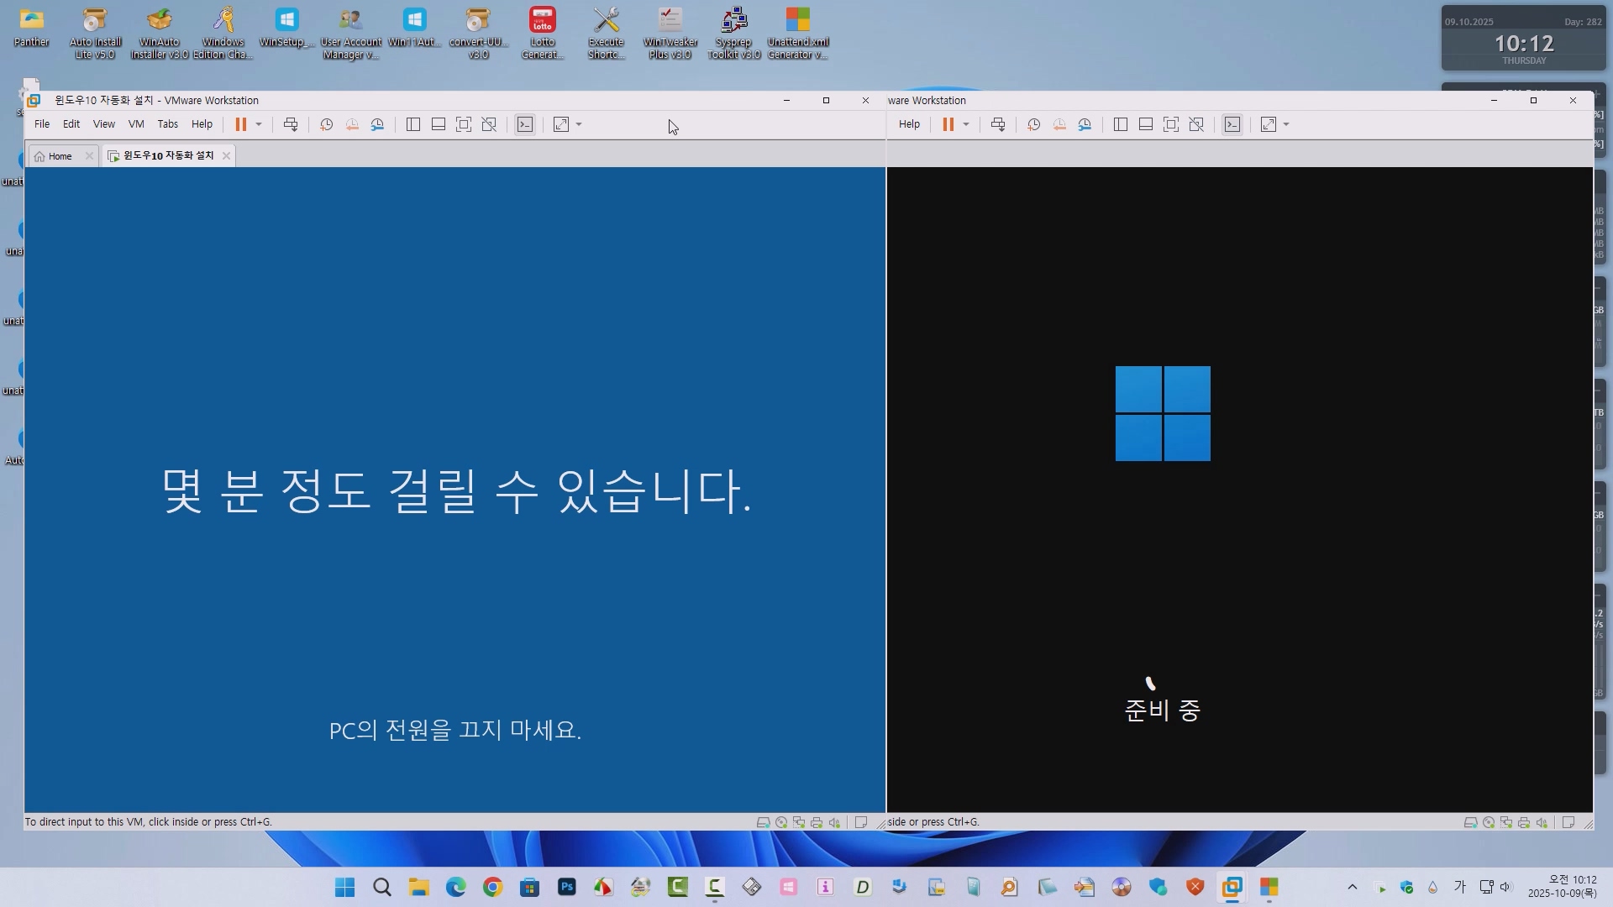The height and width of the screenshot is (907, 1613).
Task: Revert to snapshot icon in left VMware window
Action: 352,124
